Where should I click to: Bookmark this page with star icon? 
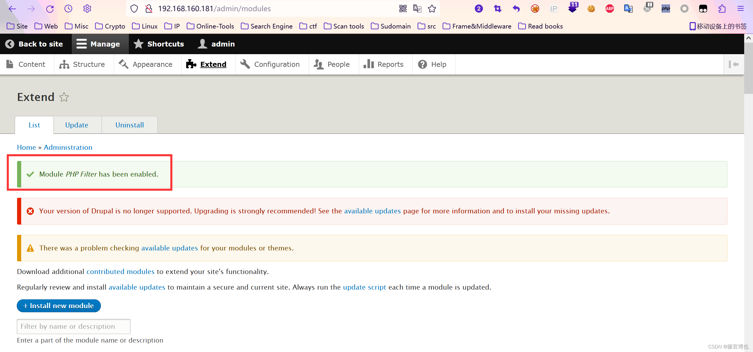point(432,9)
